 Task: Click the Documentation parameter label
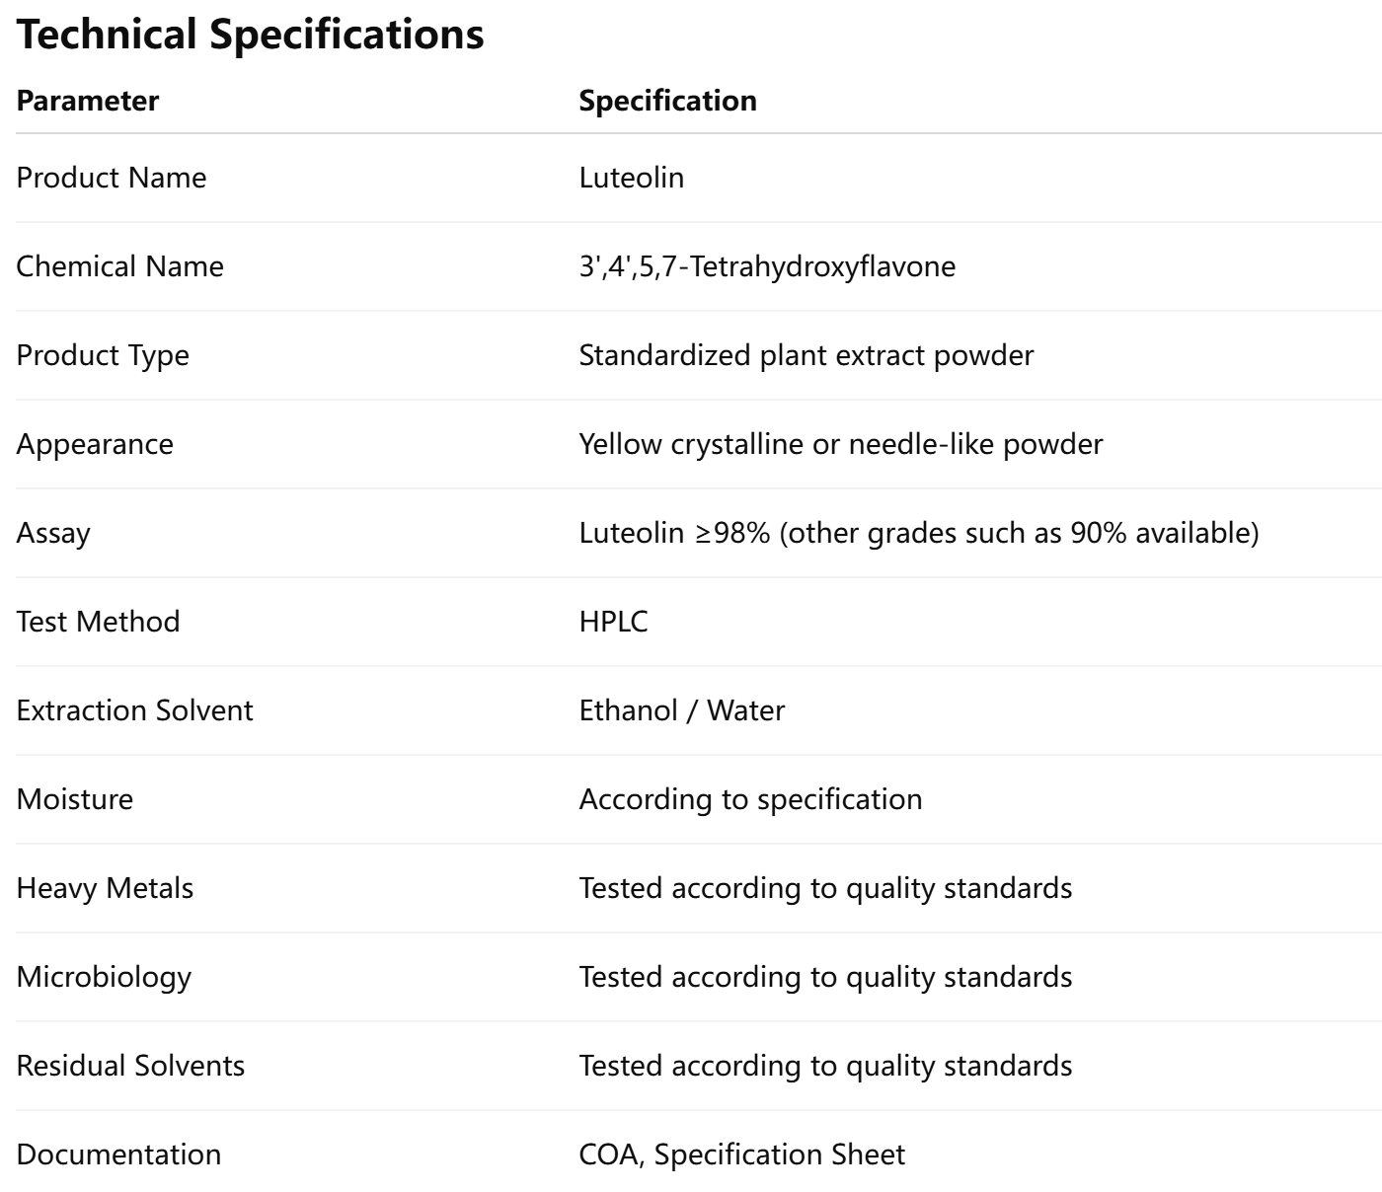(118, 1155)
